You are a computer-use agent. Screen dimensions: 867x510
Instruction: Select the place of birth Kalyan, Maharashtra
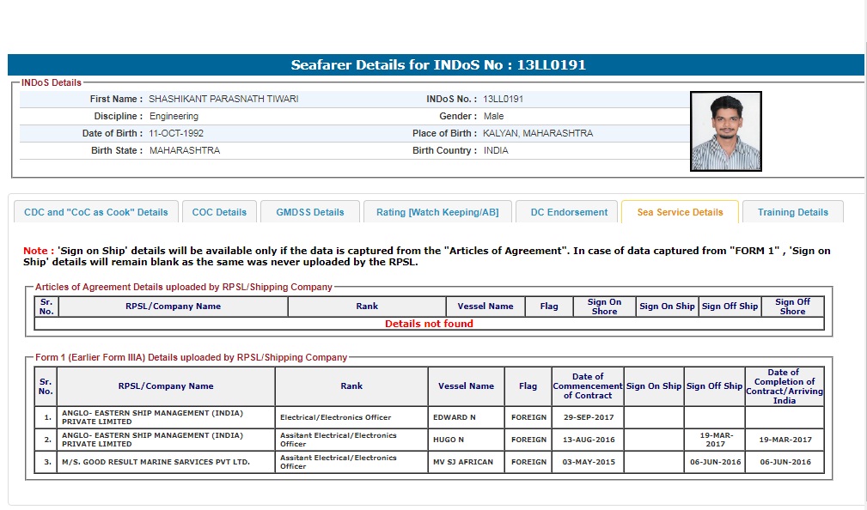pyautogui.click(x=537, y=133)
